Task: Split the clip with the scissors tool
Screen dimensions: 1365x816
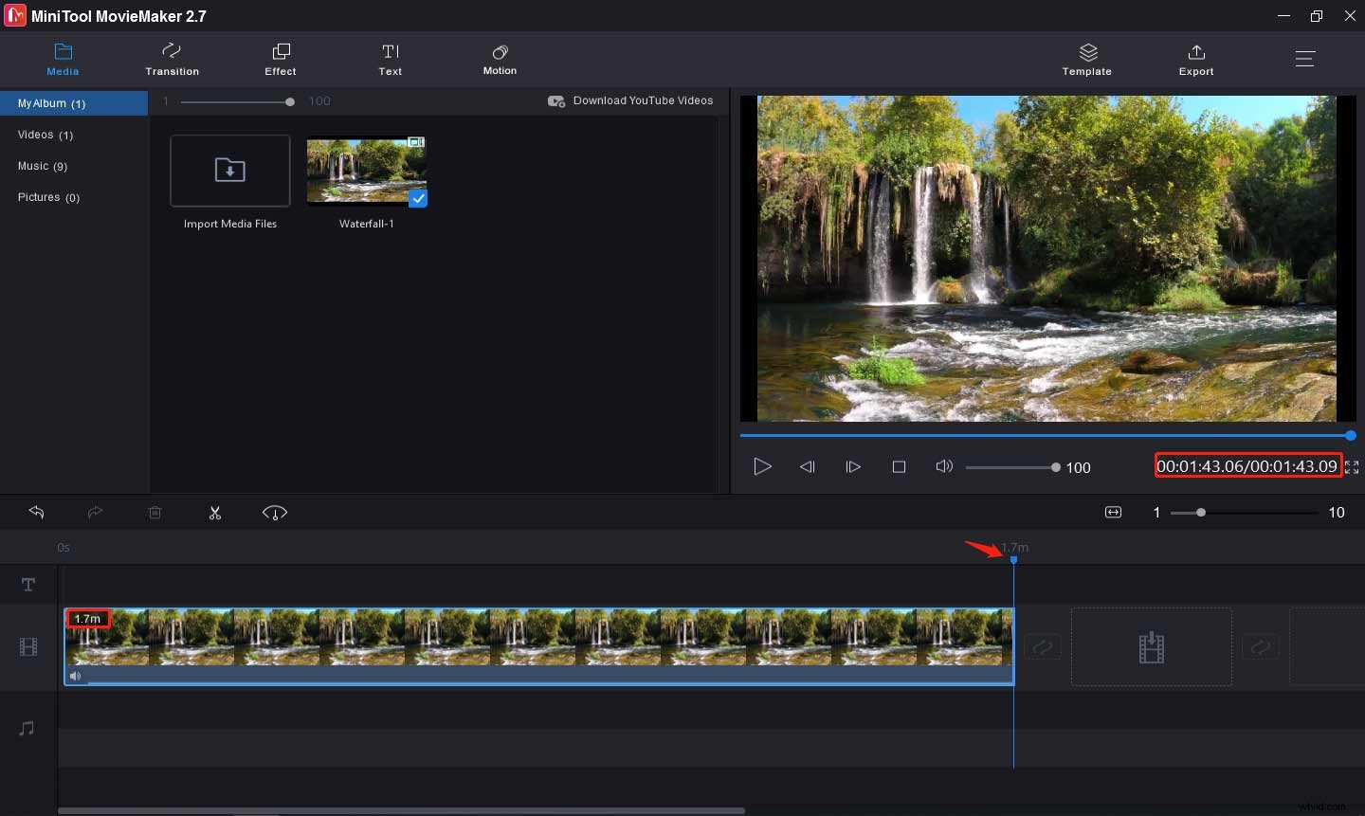Action: [215, 512]
